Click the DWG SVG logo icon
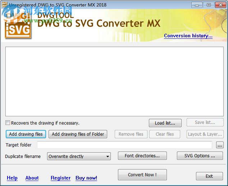Viewport: 228px width, 186px height. coord(18,25)
